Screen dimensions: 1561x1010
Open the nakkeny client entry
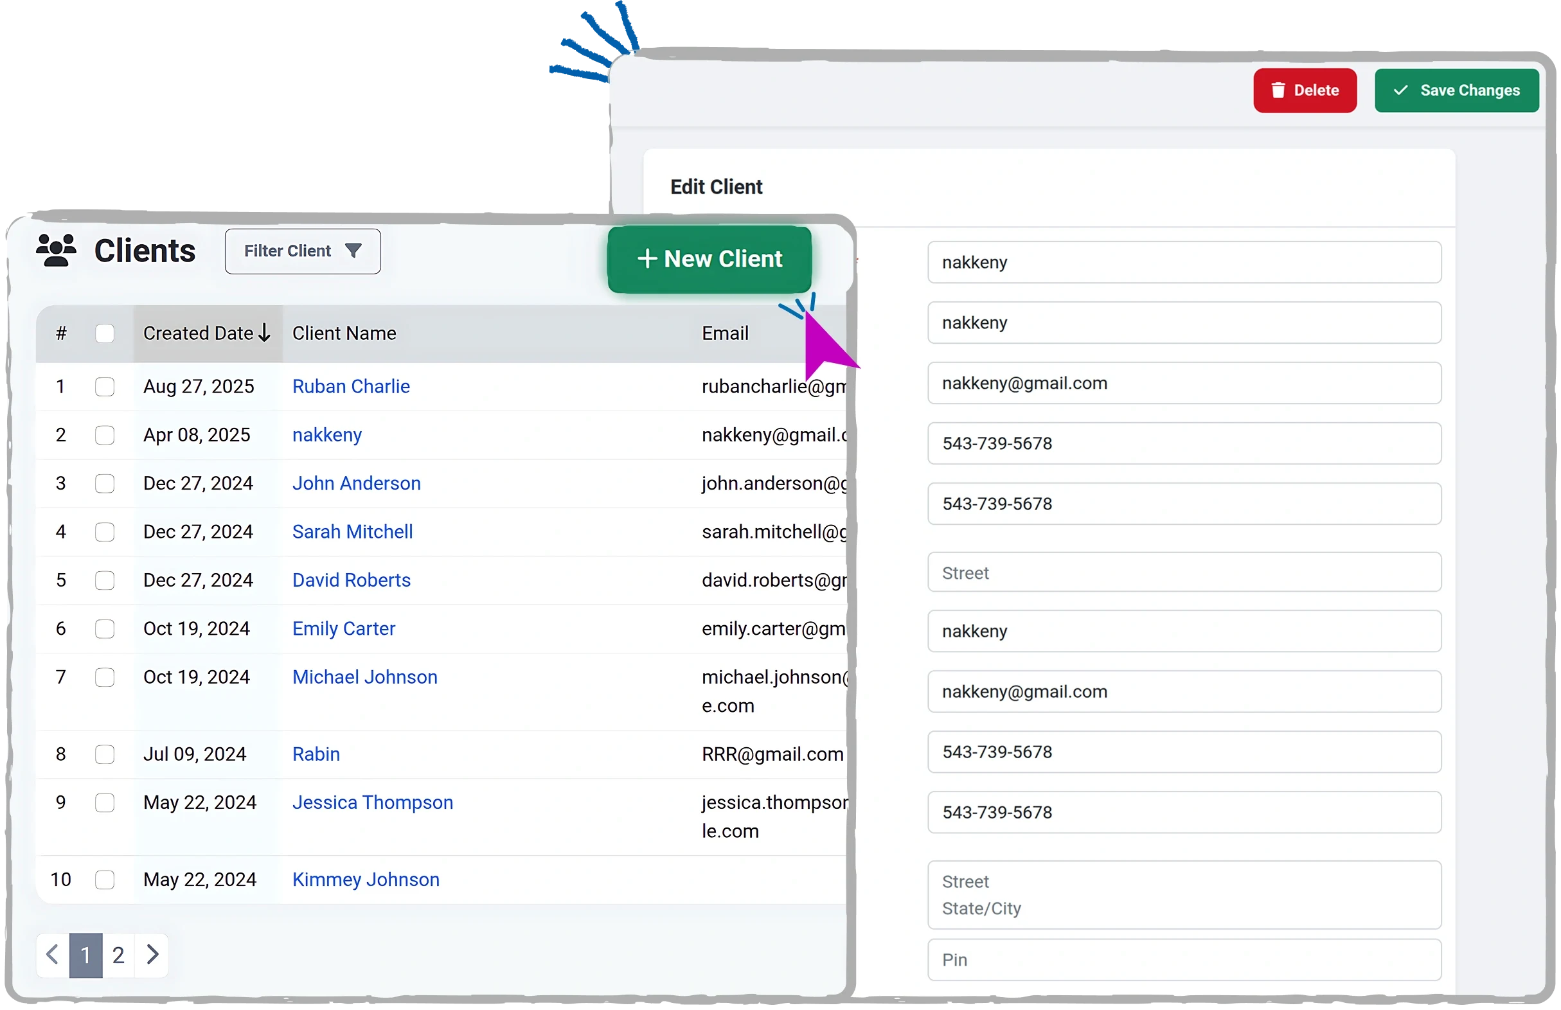(x=326, y=434)
